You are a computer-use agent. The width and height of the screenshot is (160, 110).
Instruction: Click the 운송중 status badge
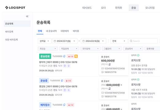point(44,81)
